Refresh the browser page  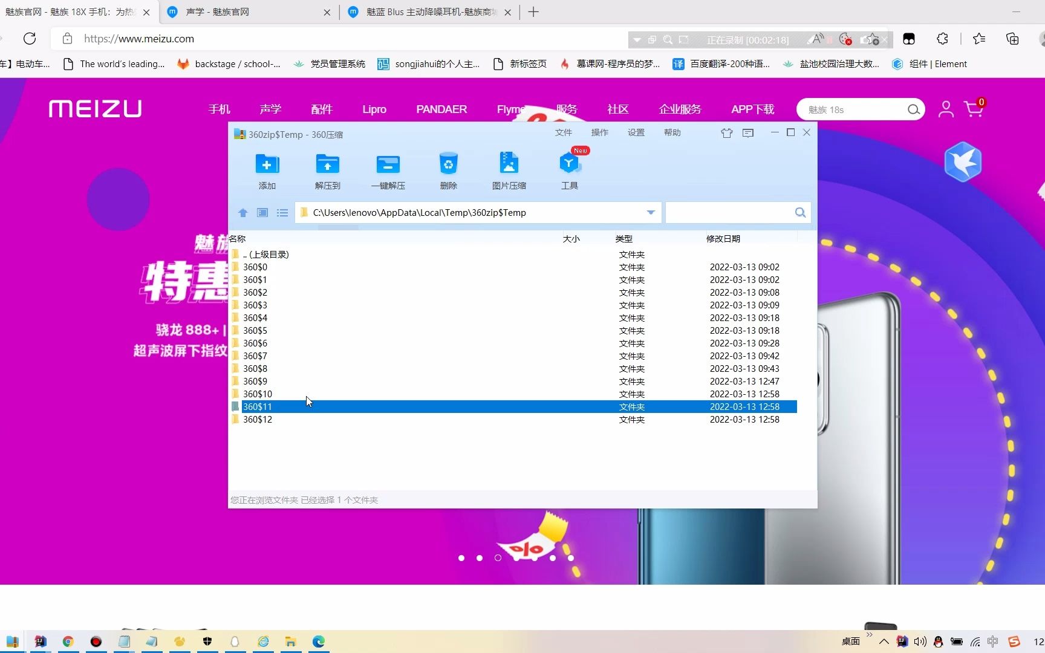30,39
